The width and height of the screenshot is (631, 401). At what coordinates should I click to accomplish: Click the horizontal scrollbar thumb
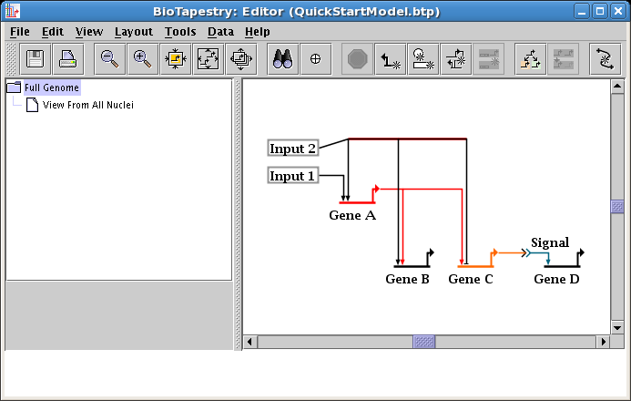coord(424,342)
